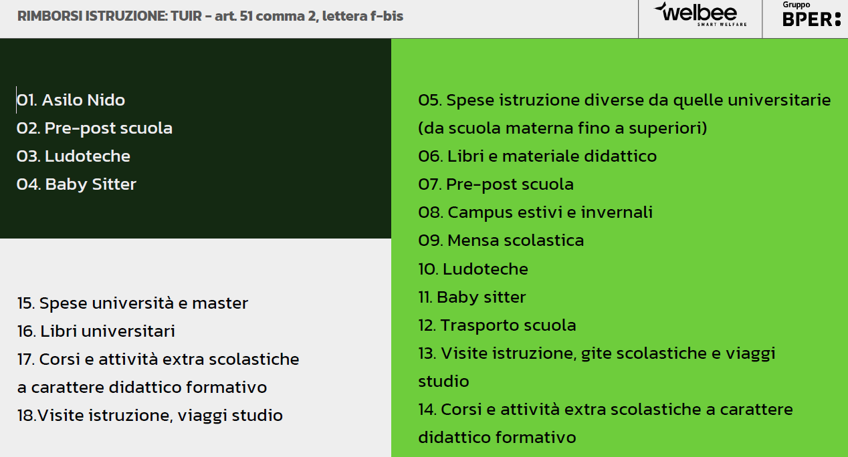Select the 01. Asilo Nido item
Viewport: 848px width, 457px height.
click(71, 100)
